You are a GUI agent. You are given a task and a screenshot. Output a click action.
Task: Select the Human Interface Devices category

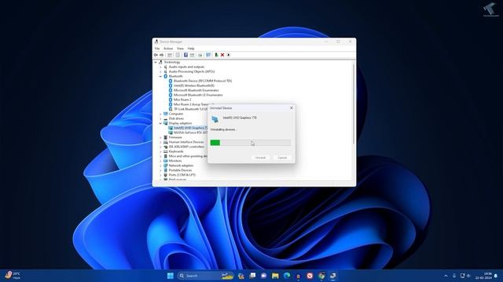point(186,142)
